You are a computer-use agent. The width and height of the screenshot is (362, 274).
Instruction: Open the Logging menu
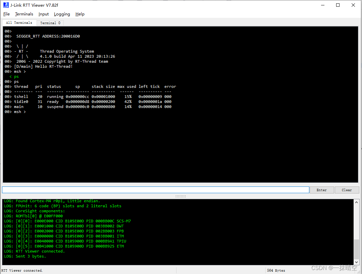(62, 14)
